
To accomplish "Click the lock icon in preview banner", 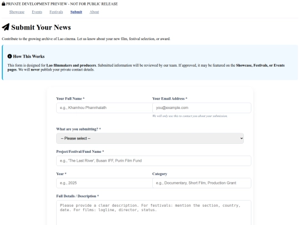I will tap(3, 4).
